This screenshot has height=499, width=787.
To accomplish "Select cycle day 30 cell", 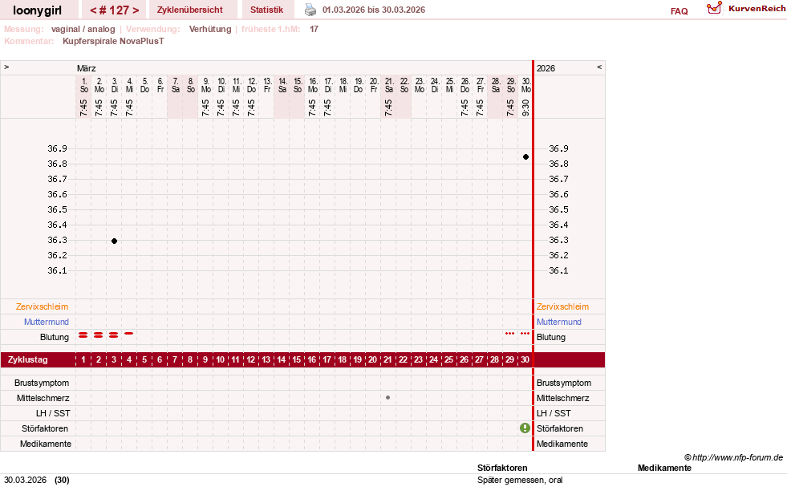I will [525, 360].
